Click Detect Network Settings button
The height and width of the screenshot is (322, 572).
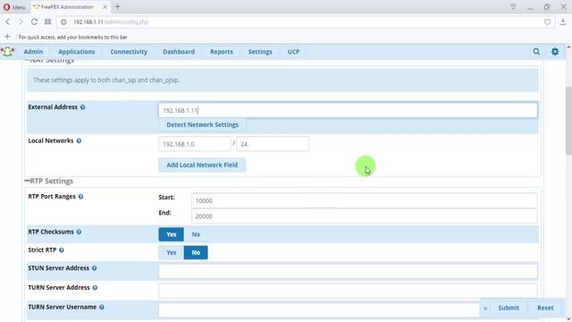click(x=203, y=125)
